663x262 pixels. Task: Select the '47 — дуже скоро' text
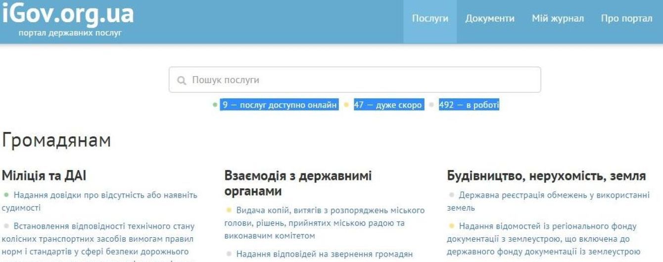pyautogui.click(x=388, y=105)
